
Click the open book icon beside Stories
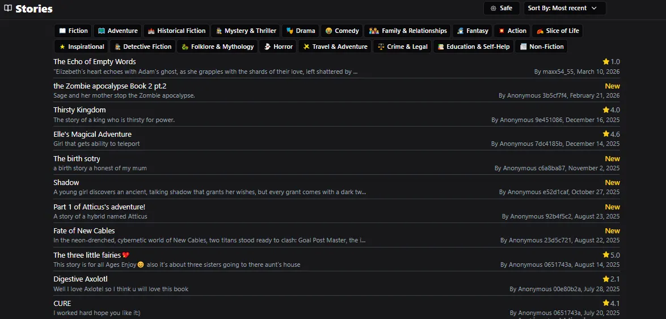8,8
